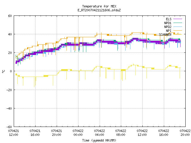Click the y-axis tick label 20

(10, 53)
